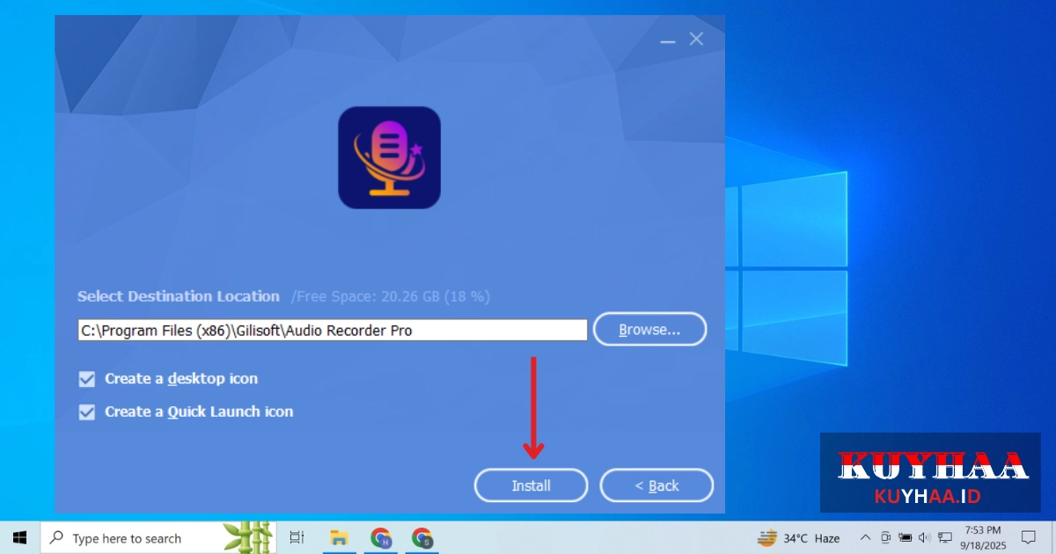Open the 34°C Haze weather widget
Screen dimensions: 1056x554
tap(798, 538)
